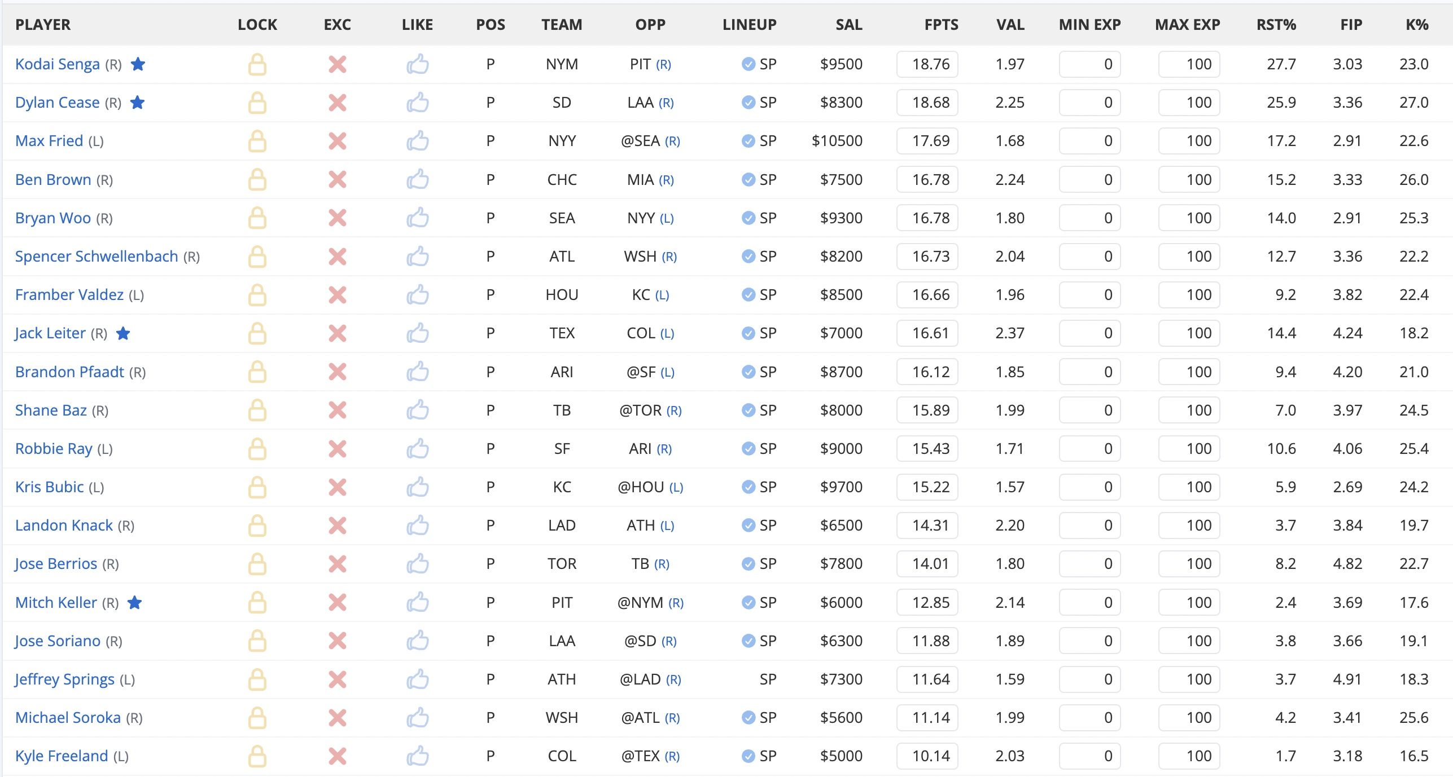The height and width of the screenshot is (777, 1453).
Task: Open Landon Knack player link
Action: [x=64, y=526]
